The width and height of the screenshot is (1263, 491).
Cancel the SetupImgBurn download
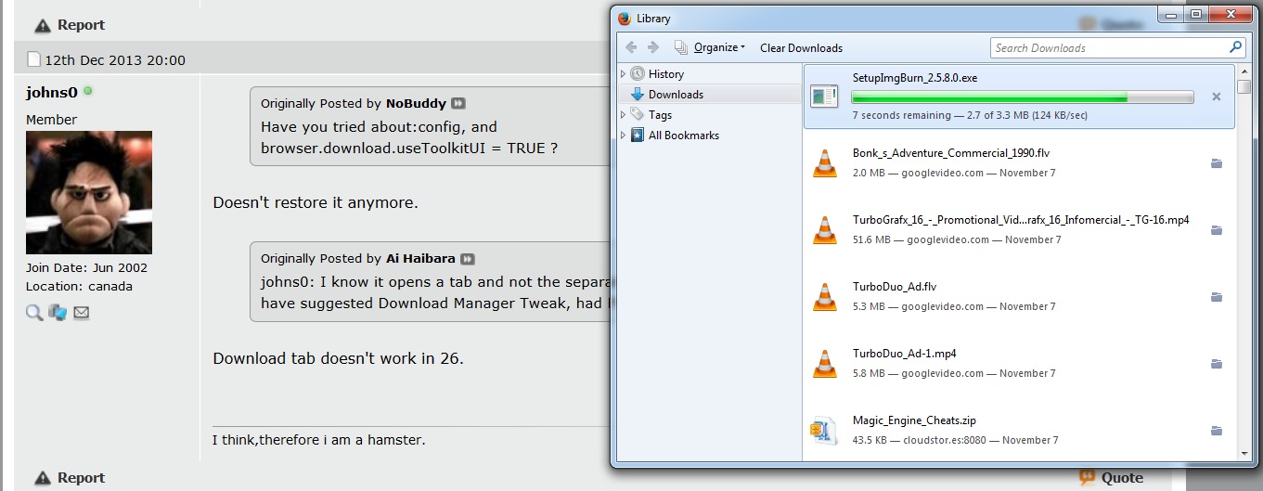1217,97
